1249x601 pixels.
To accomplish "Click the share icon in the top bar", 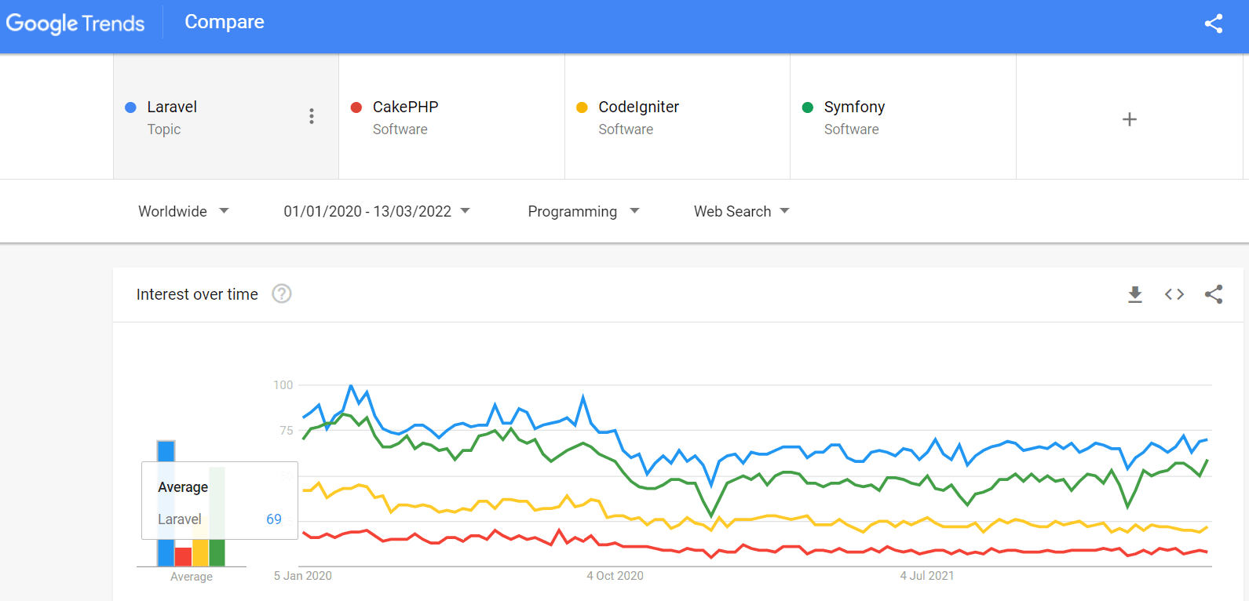I will [x=1214, y=24].
